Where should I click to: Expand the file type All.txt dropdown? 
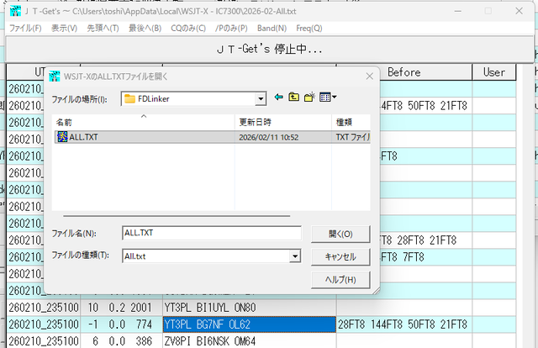point(295,256)
